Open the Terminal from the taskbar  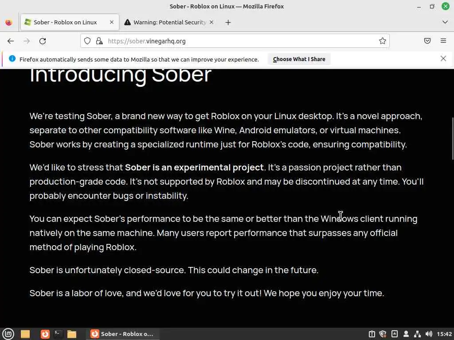tap(58, 334)
